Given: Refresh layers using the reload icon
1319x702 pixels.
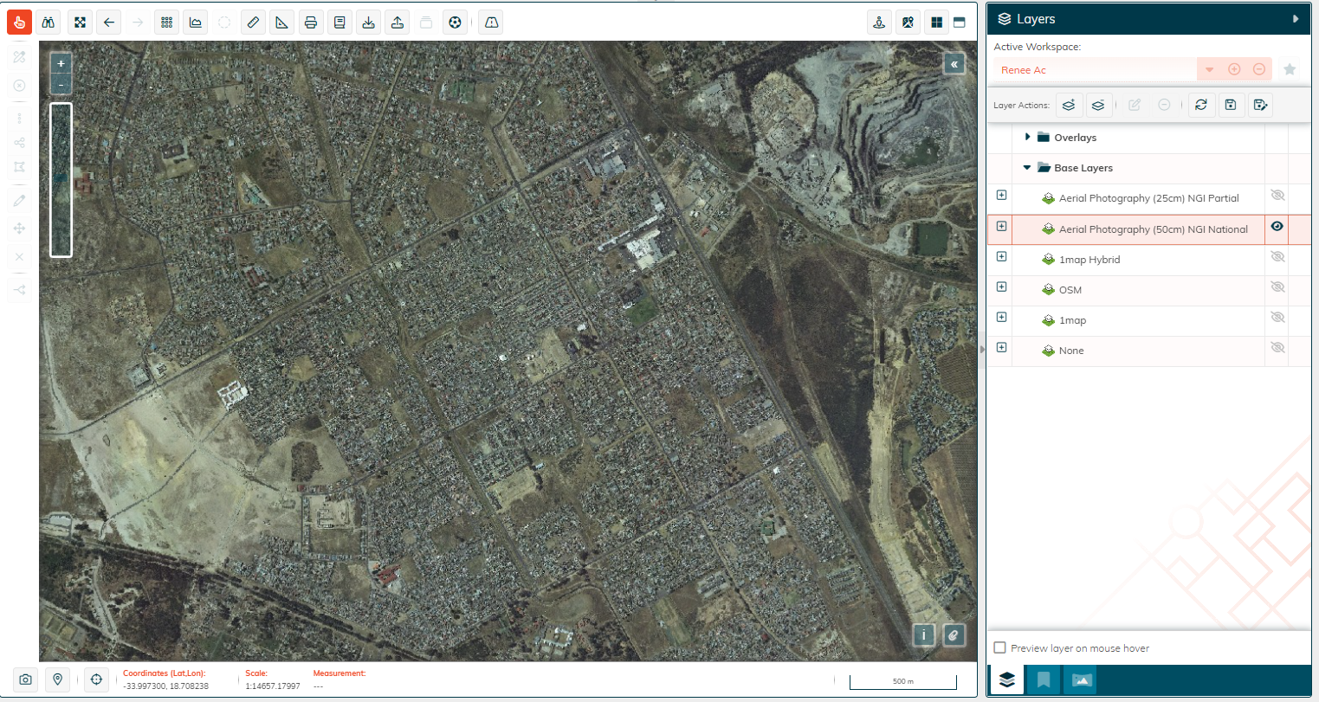Looking at the screenshot, I should (x=1201, y=105).
